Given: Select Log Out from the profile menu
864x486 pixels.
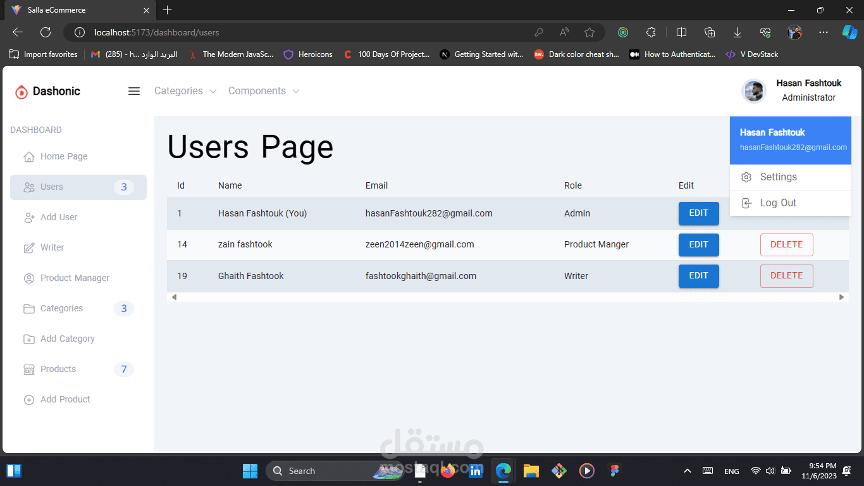Looking at the screenshot, I should click(778, 203).
